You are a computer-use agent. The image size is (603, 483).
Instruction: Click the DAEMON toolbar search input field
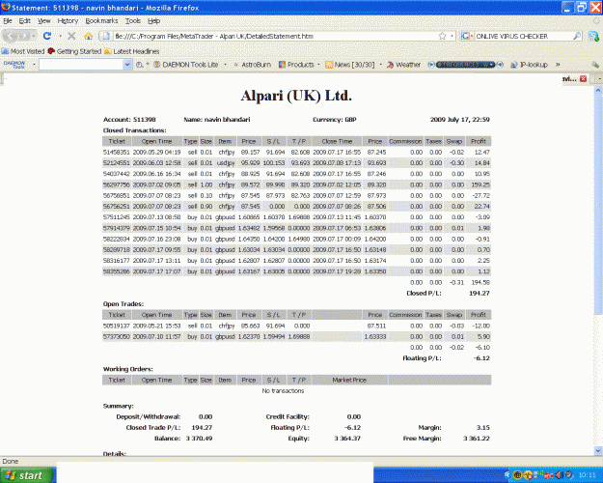(x=81, y=65)
